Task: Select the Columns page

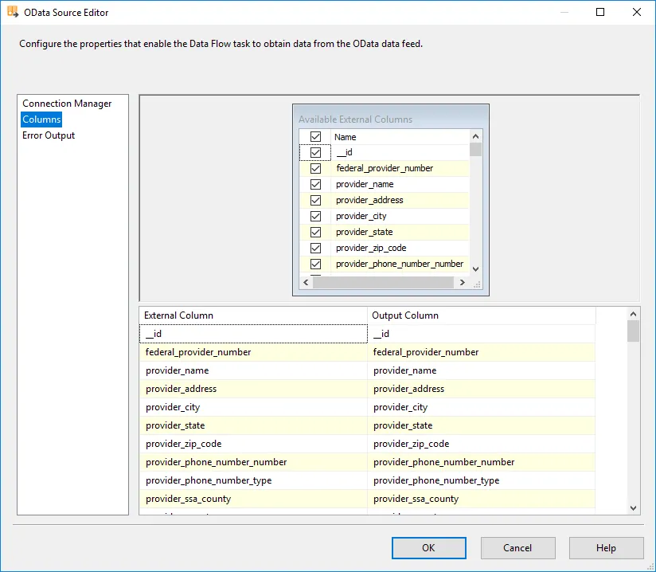Action: pyautogui.click(x=41, y=119)
